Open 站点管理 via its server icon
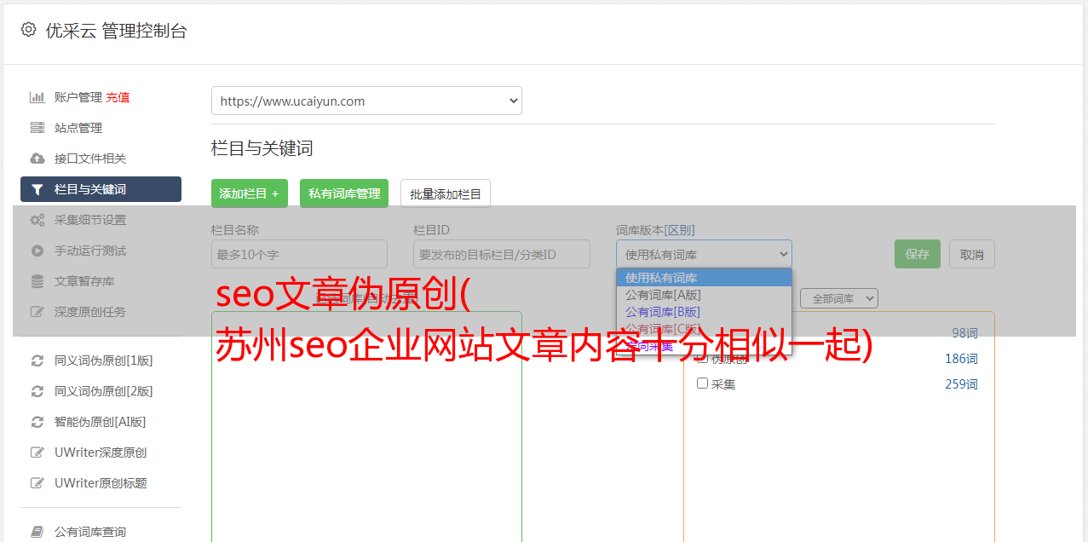This screenshot has width=1088, height=542. click(x=37, y=128)
